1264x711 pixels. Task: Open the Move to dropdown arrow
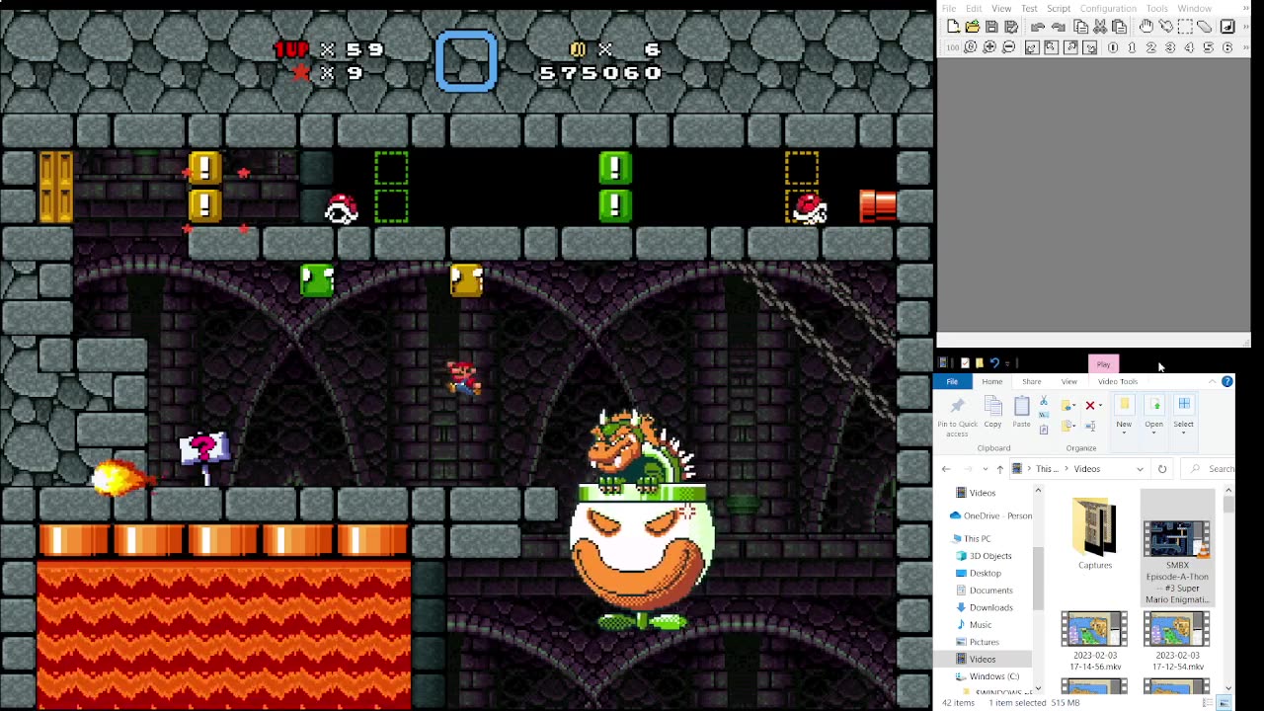coord(1074,405)
